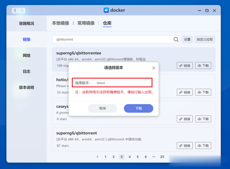Viewport: 230px width, 169px height.
Task: Jump to last results page 25
Action: [x=162, y=157]
